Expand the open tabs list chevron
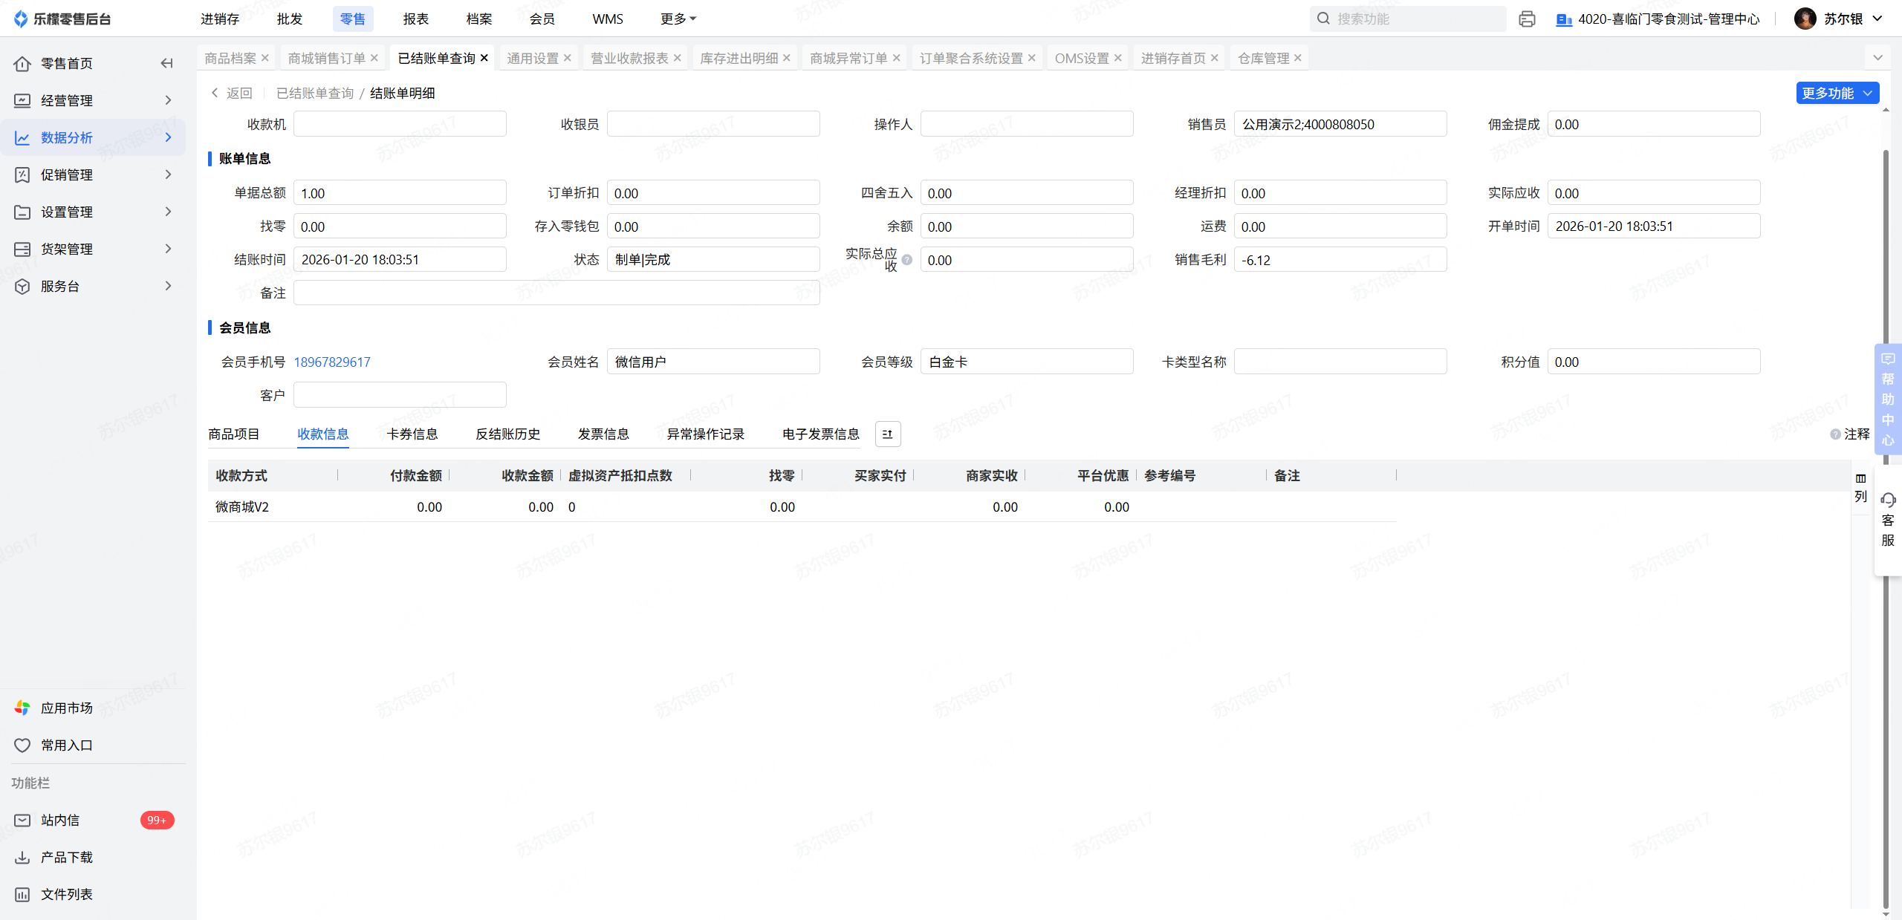This screenshot has width=1902, height=920. [1877, 58]
